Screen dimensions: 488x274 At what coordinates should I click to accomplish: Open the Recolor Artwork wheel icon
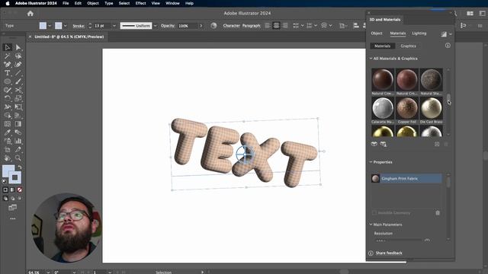point(213,26)
